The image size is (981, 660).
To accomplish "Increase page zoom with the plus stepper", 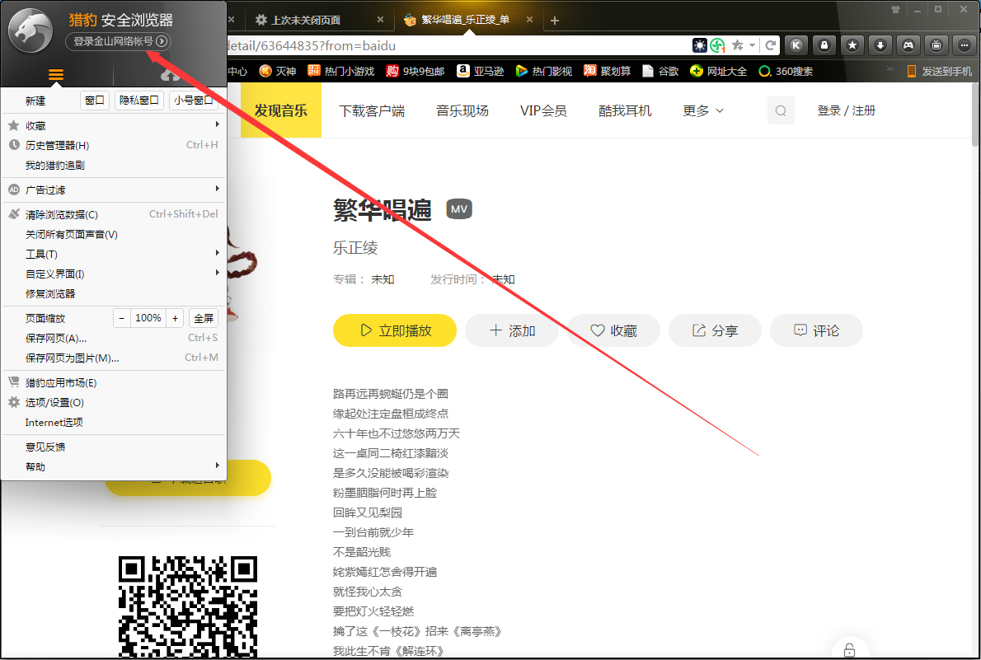I will point(175,317).
